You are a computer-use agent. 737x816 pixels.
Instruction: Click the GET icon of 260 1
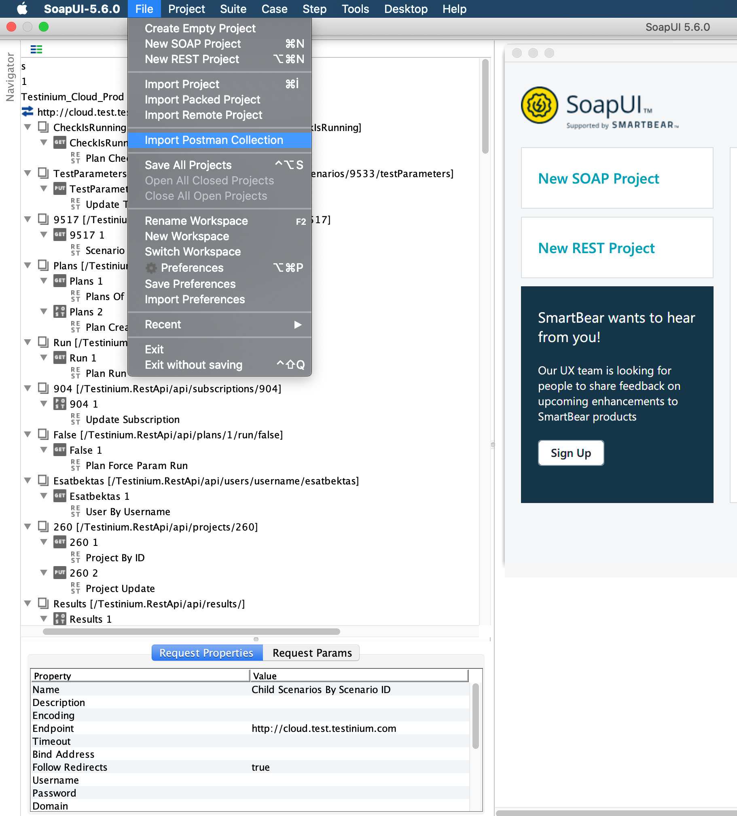[60, 542]
